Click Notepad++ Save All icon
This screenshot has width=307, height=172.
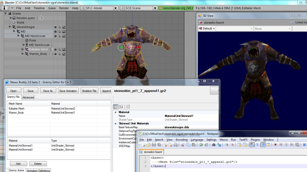[159, 145]
